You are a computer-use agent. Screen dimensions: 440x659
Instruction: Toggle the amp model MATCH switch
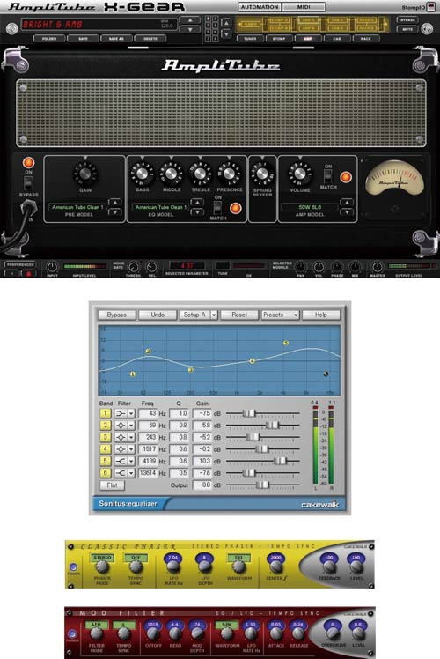click(x=327, y=176)
